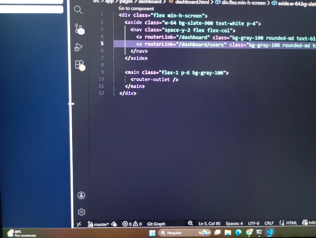Change the Spaces: 4 indentation setting
The width and height of the screenshot is (316, 238).
234,223
